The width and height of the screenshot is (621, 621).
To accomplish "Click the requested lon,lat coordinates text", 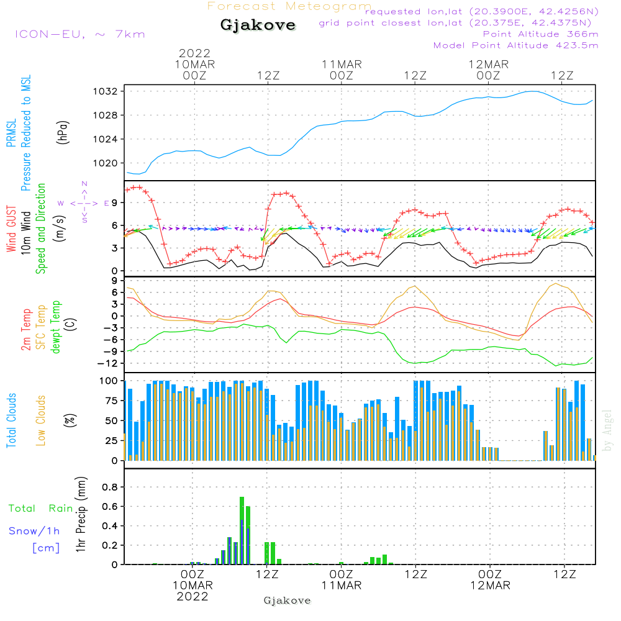I will coord(482,12).
